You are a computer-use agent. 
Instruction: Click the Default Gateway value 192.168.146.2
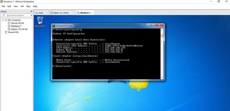click(114, 52)
